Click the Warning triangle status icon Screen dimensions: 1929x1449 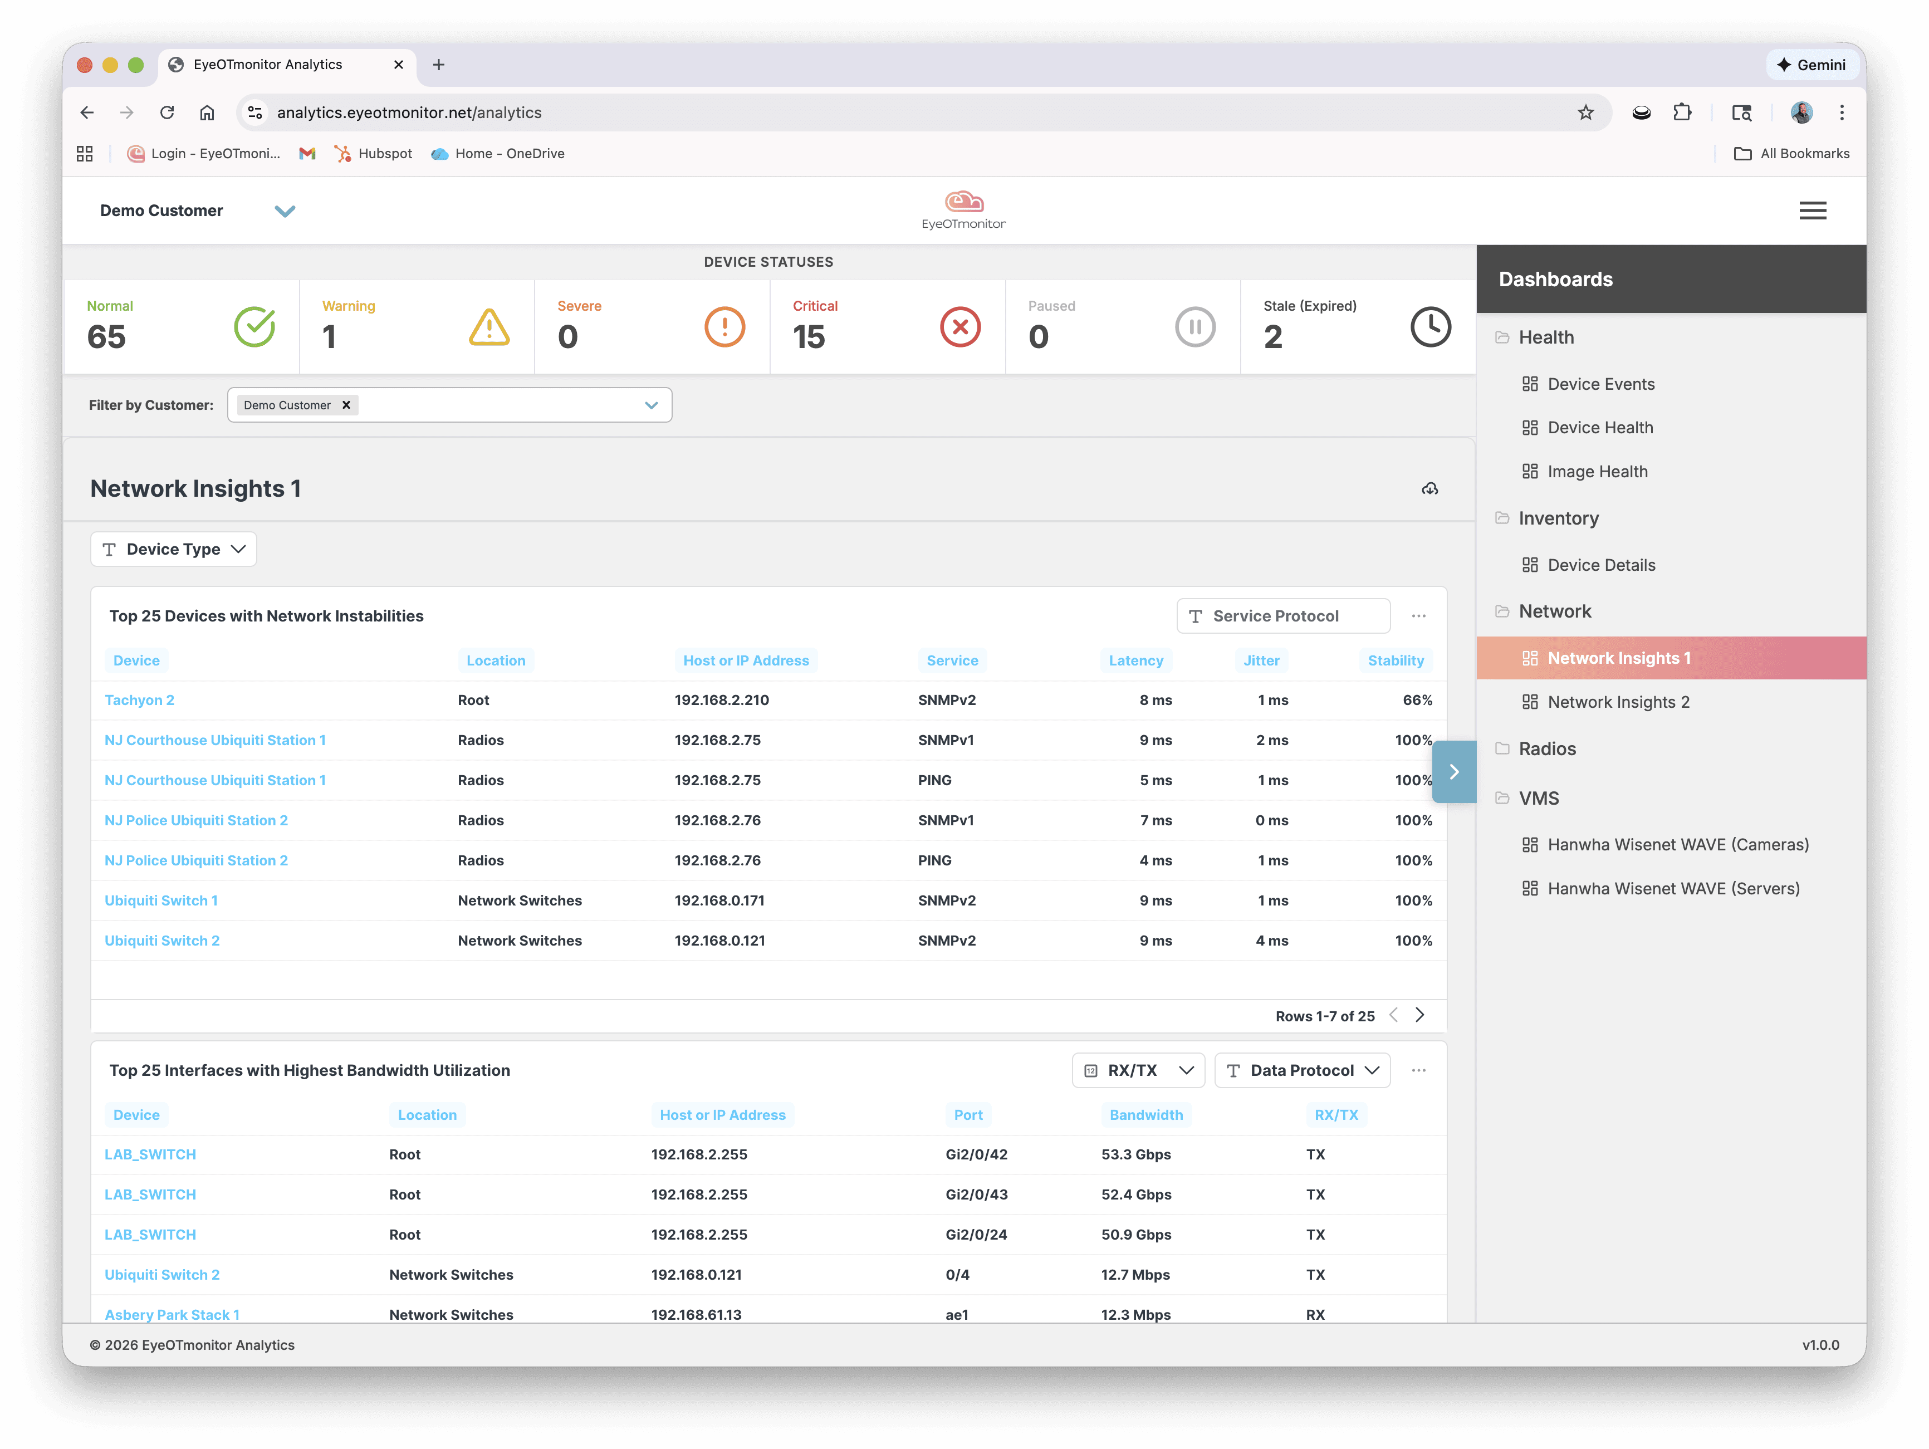coord(489,327)
